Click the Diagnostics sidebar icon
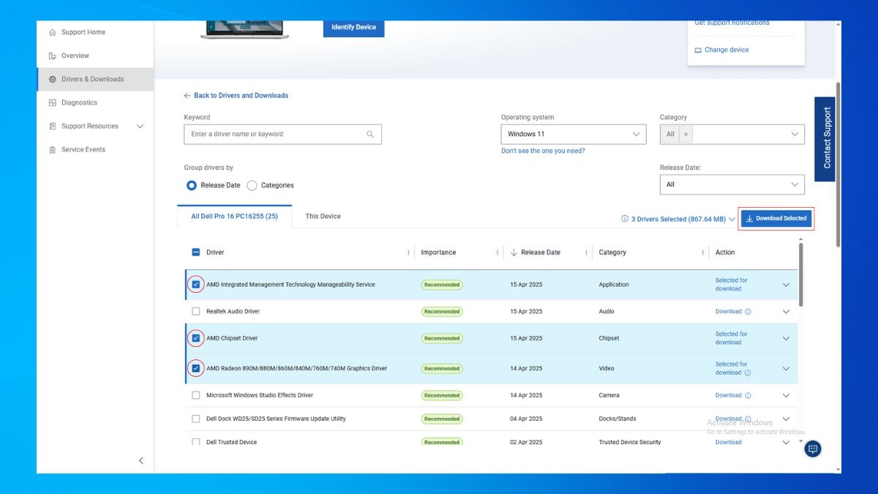This screenshot has width=878, height=494. [52, 102]
